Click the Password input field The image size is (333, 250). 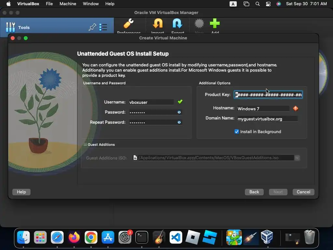(x=155, y=112)
